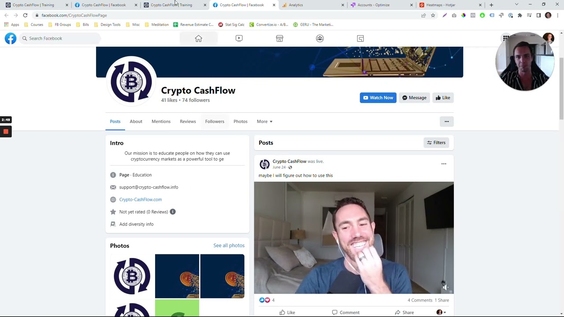Open the Courses bookmarks folder
Image resolution: width=564 pixels, height=317 pixels.
point(33,25)
